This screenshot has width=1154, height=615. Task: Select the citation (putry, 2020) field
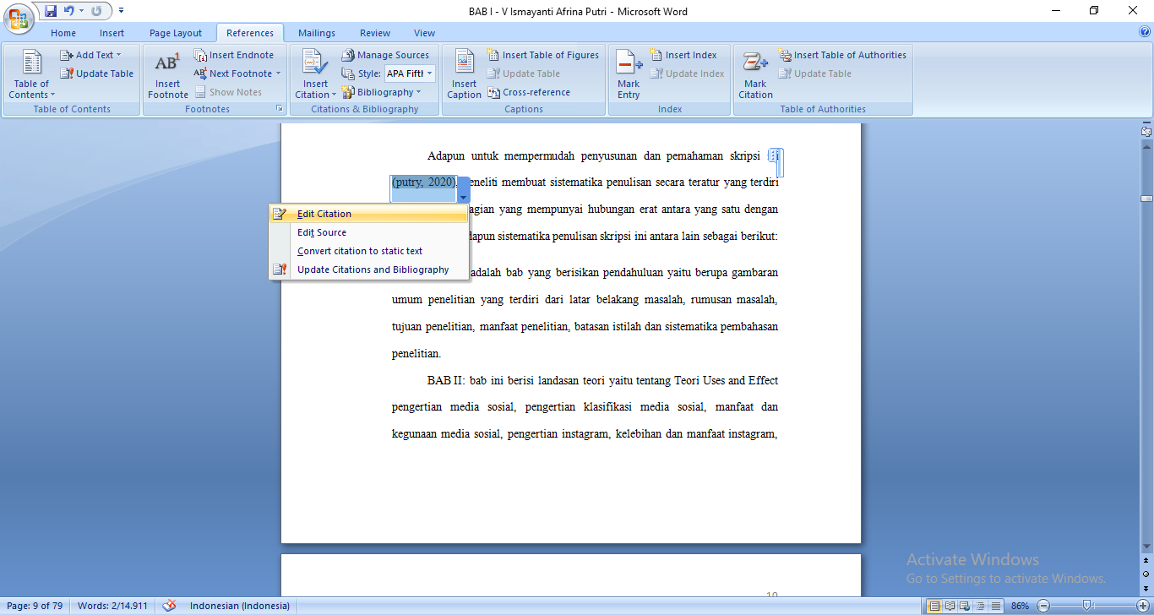click(x=423, y=182)
